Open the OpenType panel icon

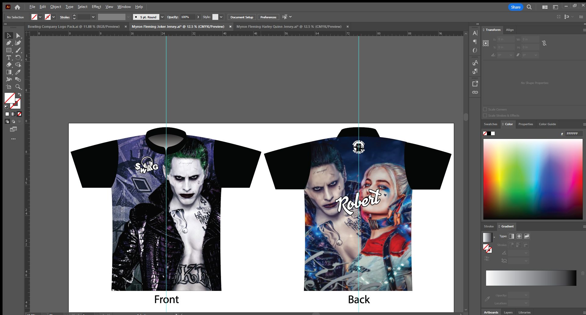(475, 50)
